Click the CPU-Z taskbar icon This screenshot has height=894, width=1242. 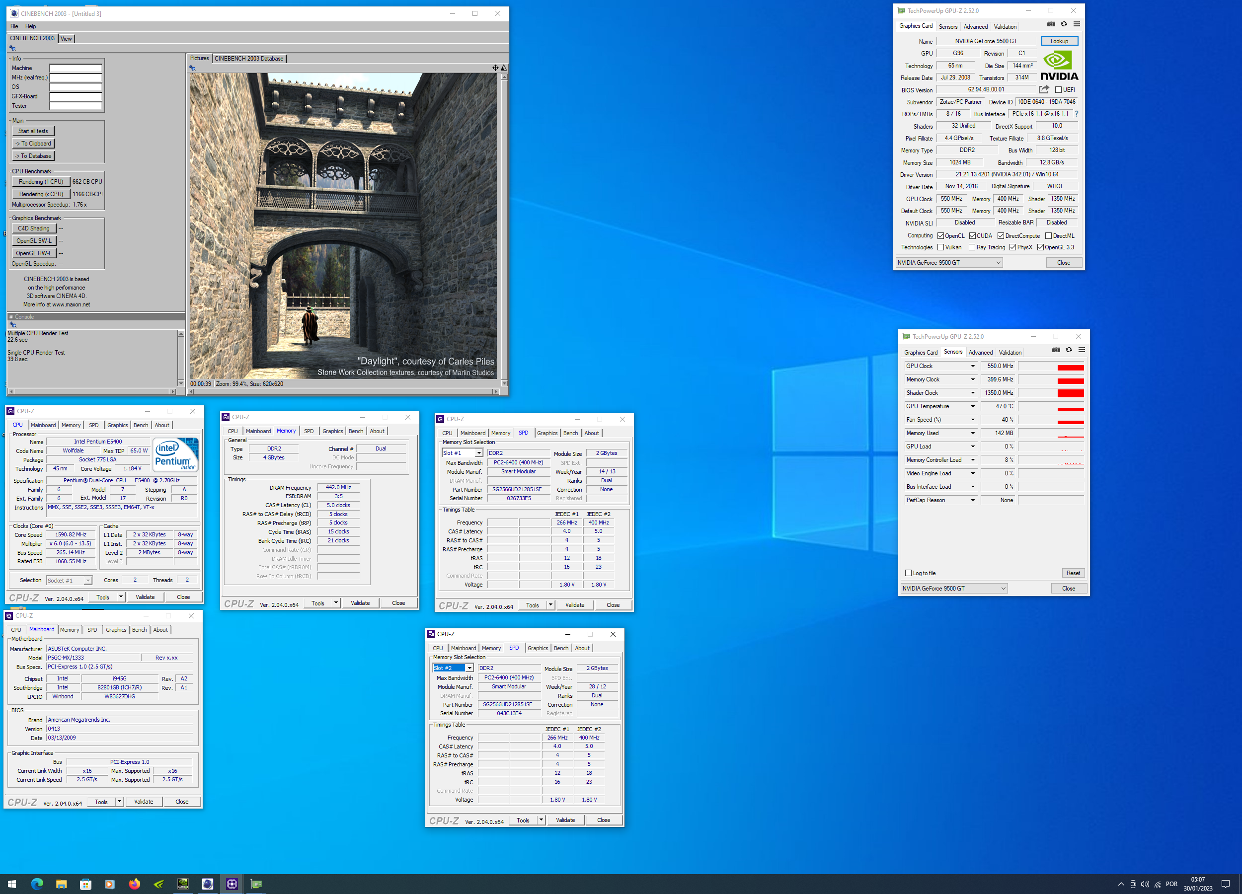(x=232, y=884)
